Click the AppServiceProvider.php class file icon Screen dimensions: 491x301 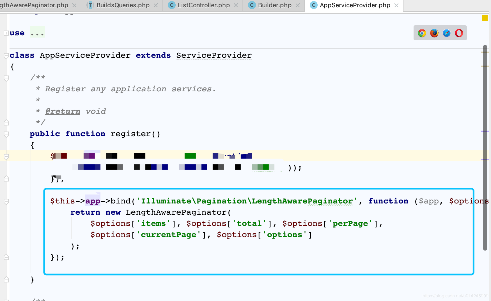pyautogui.click(x=313, y=5)
